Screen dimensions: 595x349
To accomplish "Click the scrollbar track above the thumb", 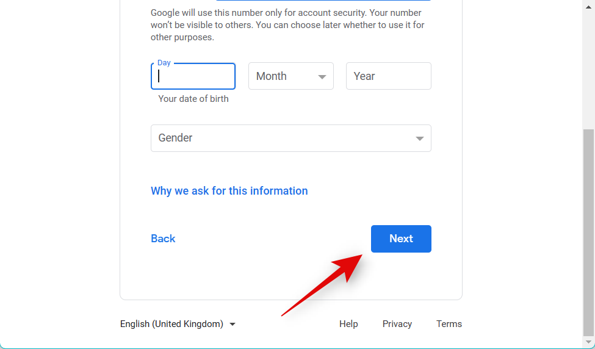I will click(588, 67).
